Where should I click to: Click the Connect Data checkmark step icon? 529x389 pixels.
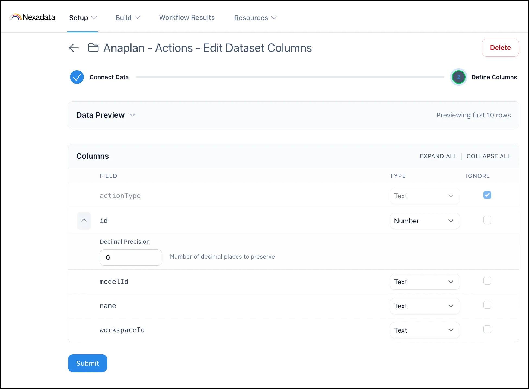(77, 77)
